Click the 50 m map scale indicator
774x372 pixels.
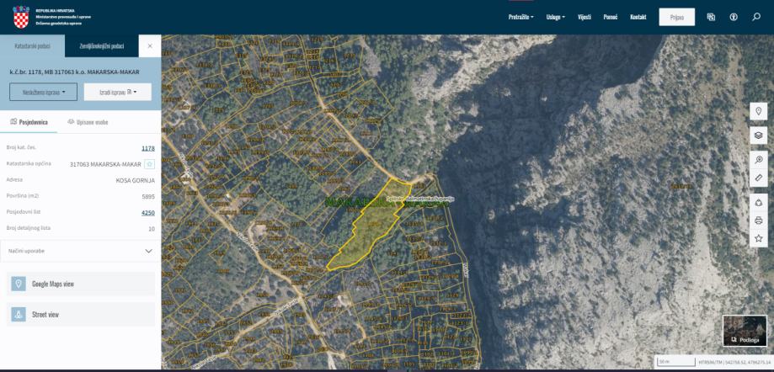coord(675,362)
